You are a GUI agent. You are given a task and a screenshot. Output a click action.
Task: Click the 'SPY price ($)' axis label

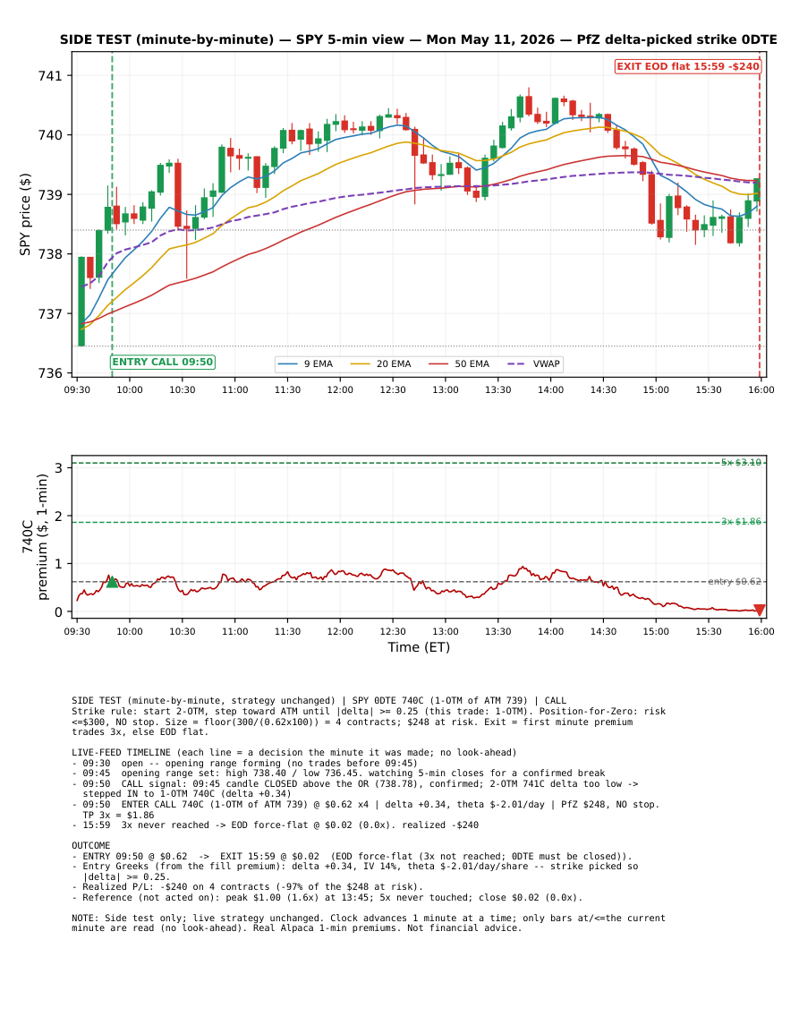[25, 214]
